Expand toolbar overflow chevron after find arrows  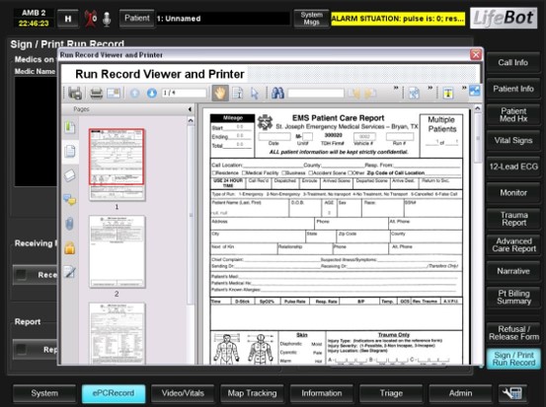pos(396,89)
